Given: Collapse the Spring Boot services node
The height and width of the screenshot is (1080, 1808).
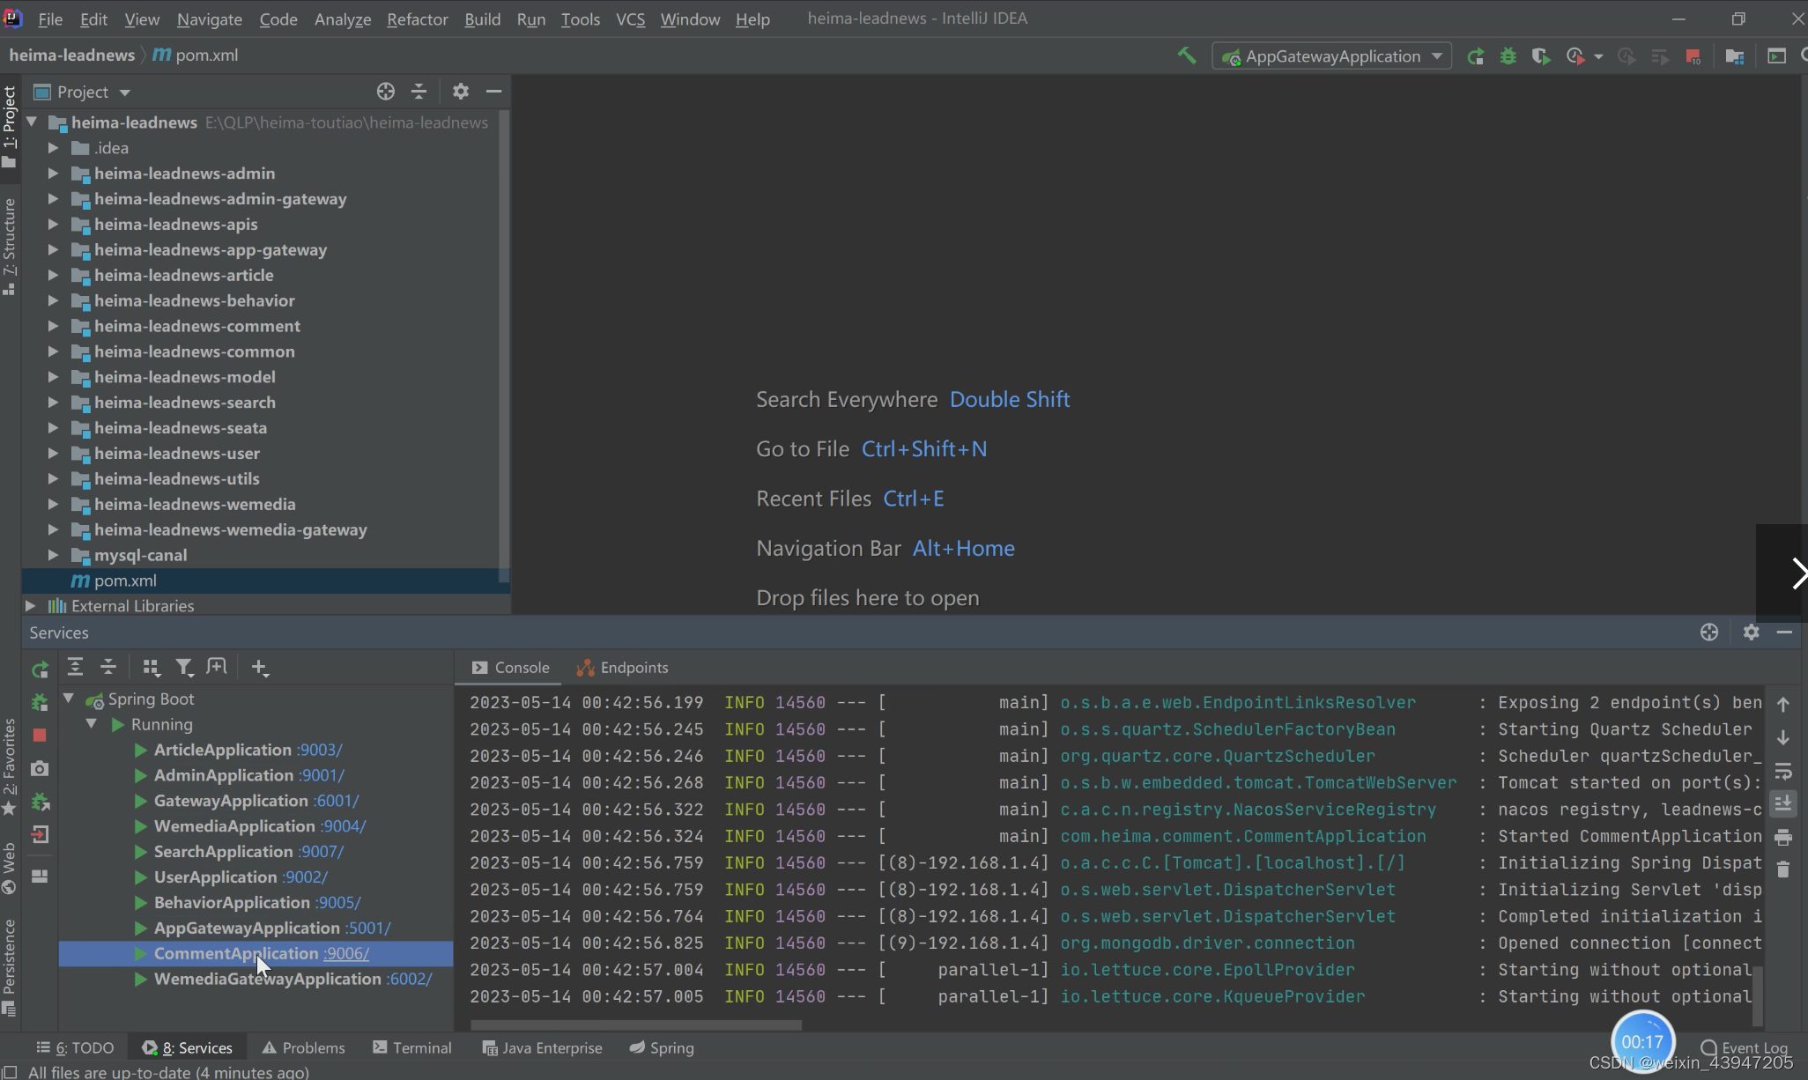Looking at the screenshot, I should pos(69,699).
